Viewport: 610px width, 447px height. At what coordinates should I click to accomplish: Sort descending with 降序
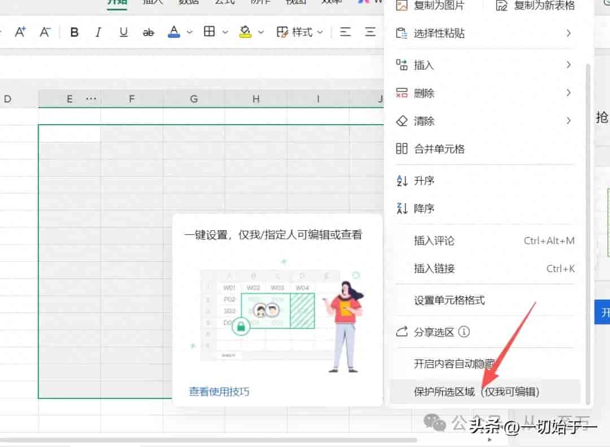(x=484, y=209)
